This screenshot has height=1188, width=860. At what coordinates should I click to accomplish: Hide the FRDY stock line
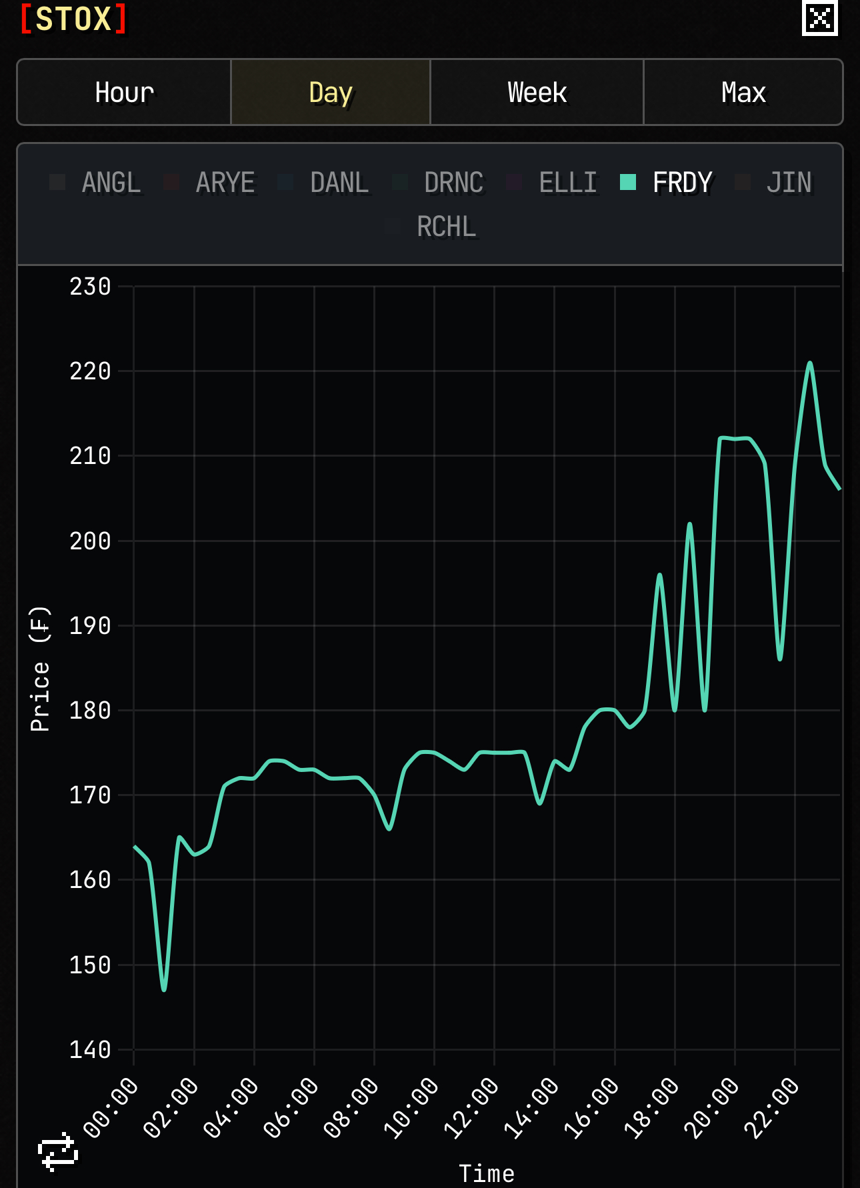pyautogui.click(x=666, y=182)
